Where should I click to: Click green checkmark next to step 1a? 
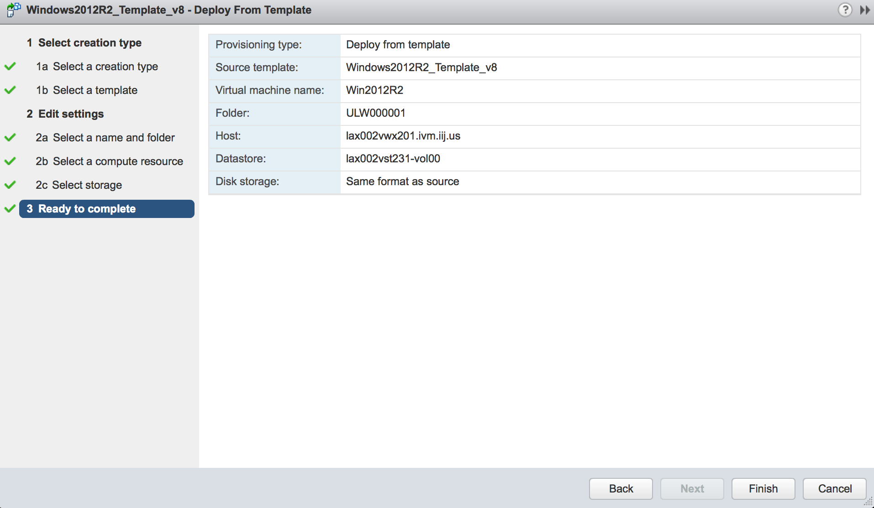tap(10, 67)
